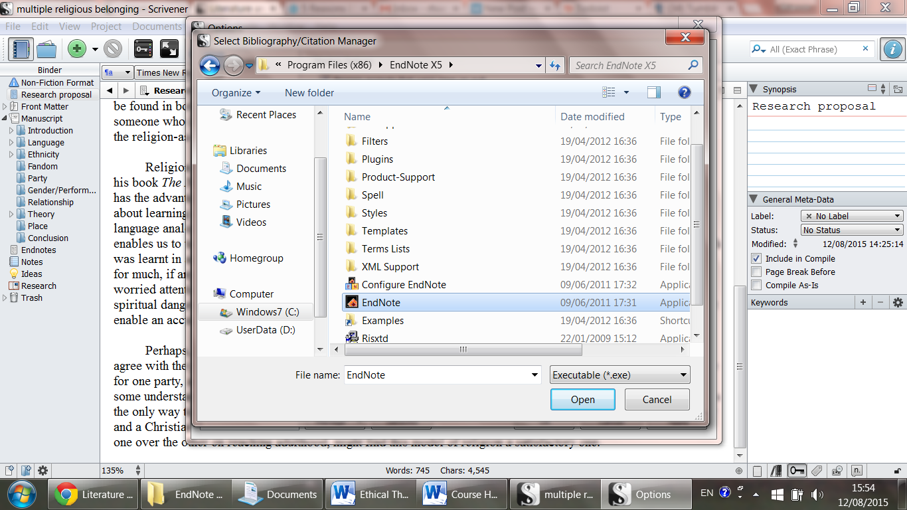
Task: Open the File name history dropdown arrow
Action: coord(535,375)
